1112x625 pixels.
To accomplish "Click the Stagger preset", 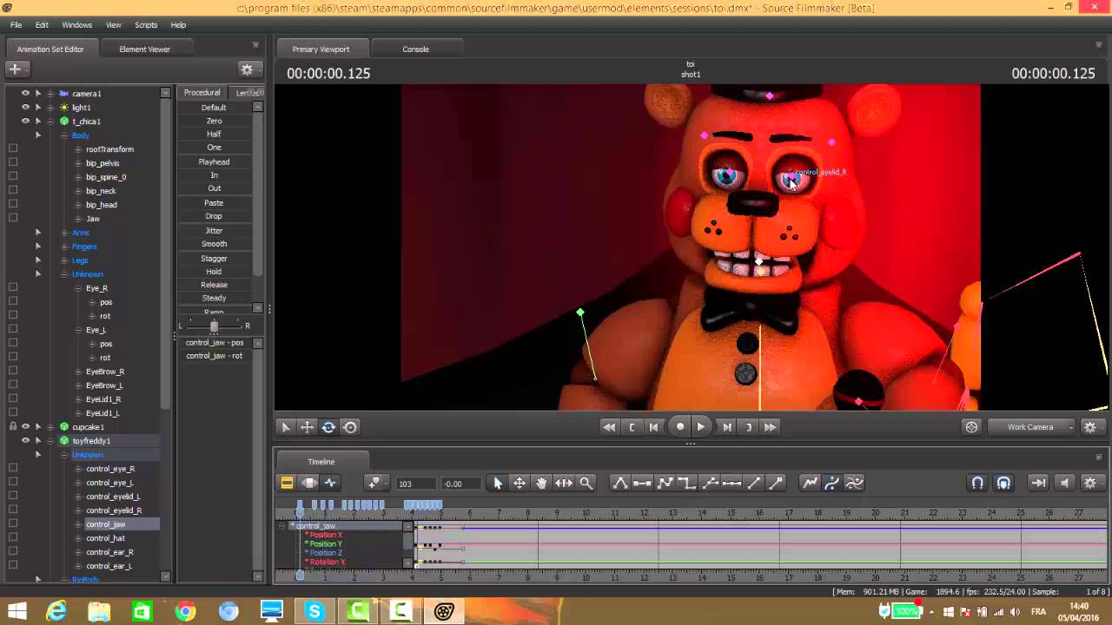I will (x=214, y=259).
